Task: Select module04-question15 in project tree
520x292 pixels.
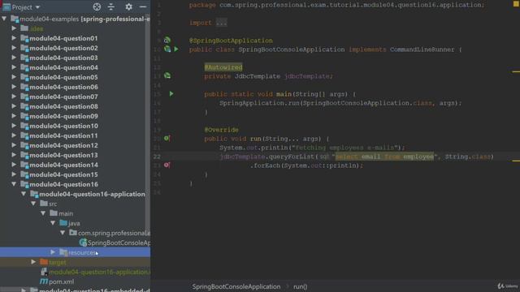Action: tap(63, 174)
